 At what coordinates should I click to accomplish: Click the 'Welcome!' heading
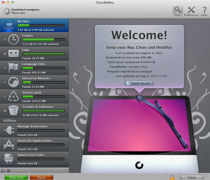pyautogui.click(x=139, y=35)
